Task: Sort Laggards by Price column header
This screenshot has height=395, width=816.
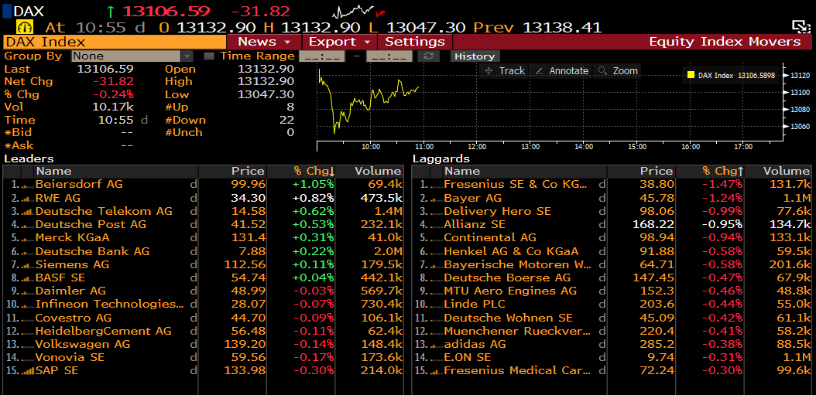Action: (x=641, y=171)
